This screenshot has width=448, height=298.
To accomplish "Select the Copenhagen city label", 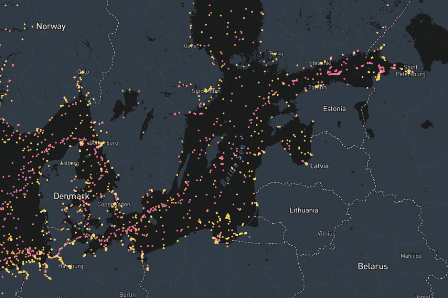I will (113, 204).
